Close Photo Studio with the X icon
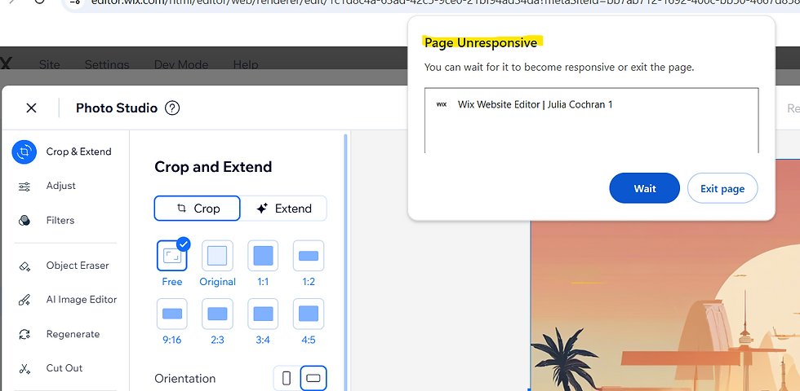The height and width of the screenshot is (391, 800). 31,108
